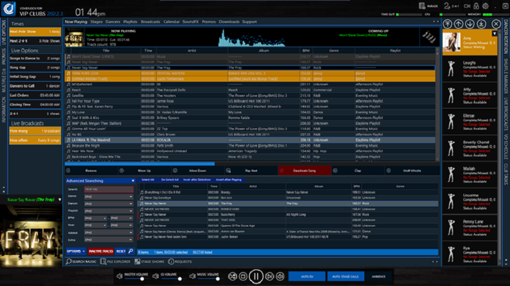
Task: Open Requests panel
Action: pyautogui.click(x=180, y=262)
